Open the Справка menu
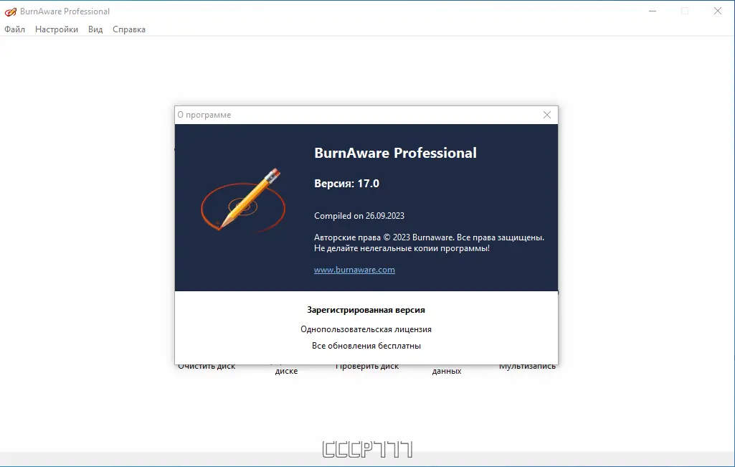The height and width of the screenshot is (467, 735). (129, 29)
